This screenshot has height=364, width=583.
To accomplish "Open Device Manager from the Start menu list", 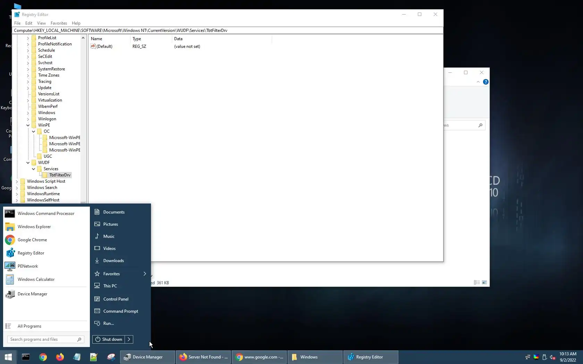I will click(46, 294).
